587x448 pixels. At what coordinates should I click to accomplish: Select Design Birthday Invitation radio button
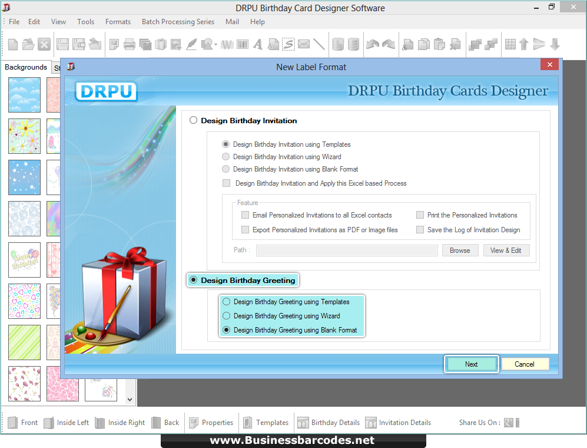tap(193, 120)
